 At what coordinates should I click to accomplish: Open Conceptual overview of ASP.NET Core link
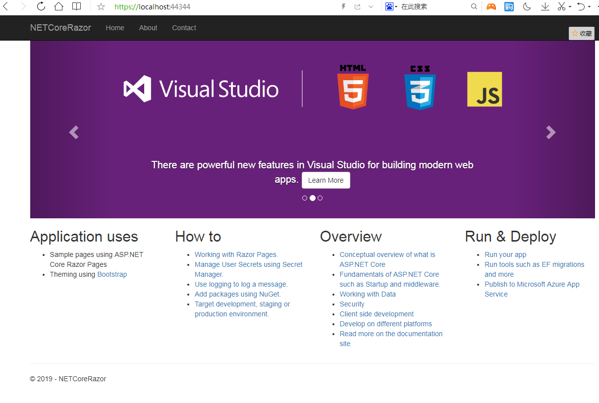[387, 259]
